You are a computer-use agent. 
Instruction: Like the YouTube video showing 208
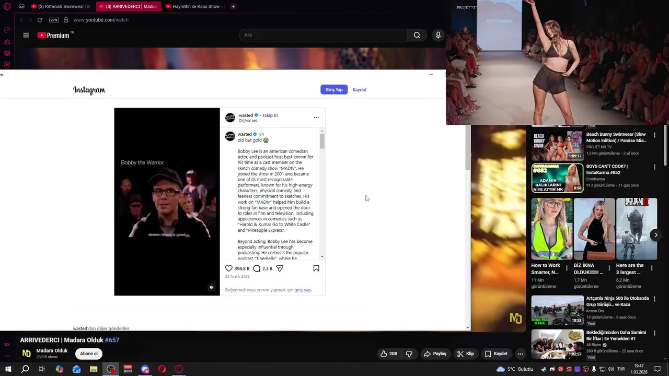click(388, 354)
